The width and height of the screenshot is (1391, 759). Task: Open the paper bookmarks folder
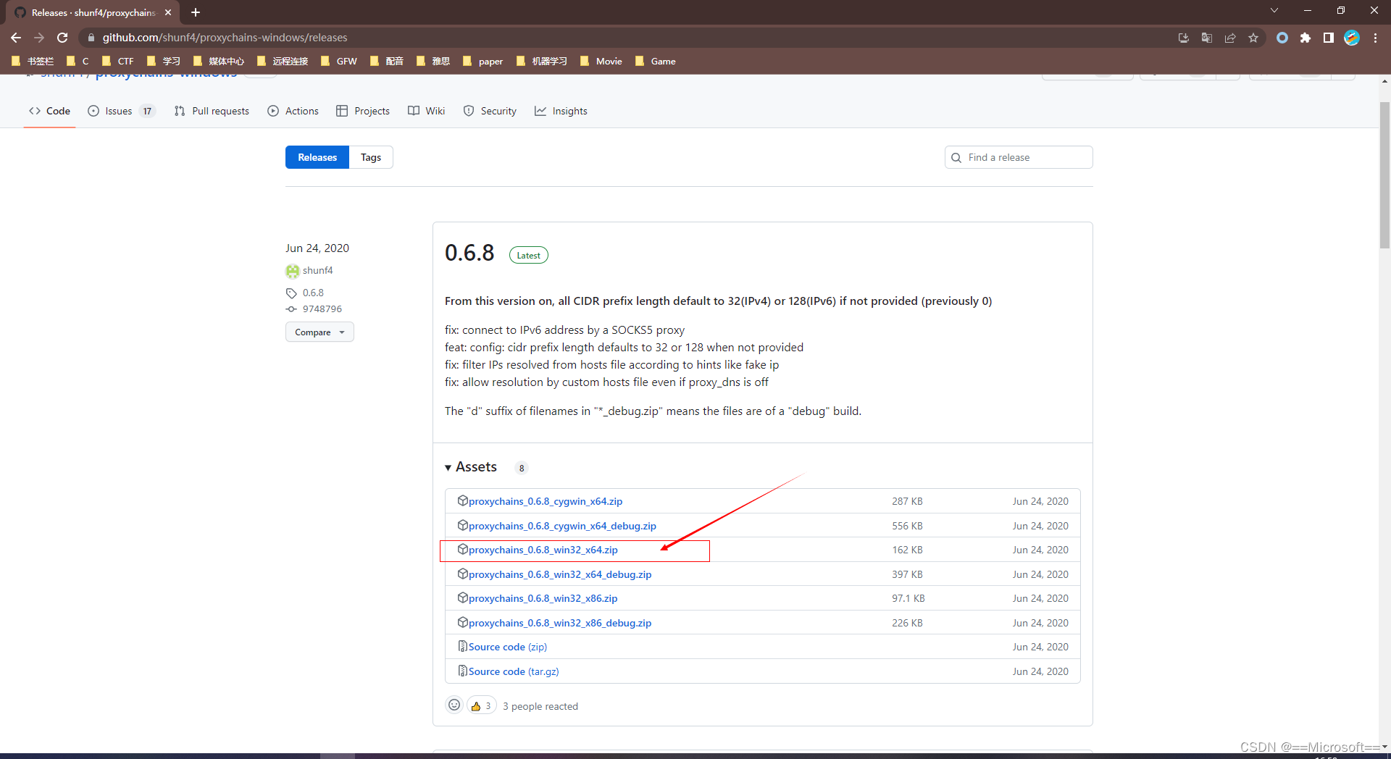point(483,61)
